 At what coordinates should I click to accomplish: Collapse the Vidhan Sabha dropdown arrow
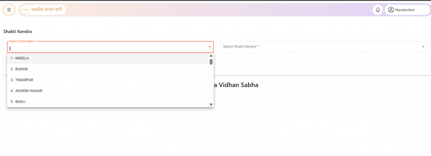coord(210,47)
